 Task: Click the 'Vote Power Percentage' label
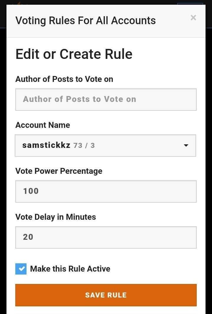[59, 171]
